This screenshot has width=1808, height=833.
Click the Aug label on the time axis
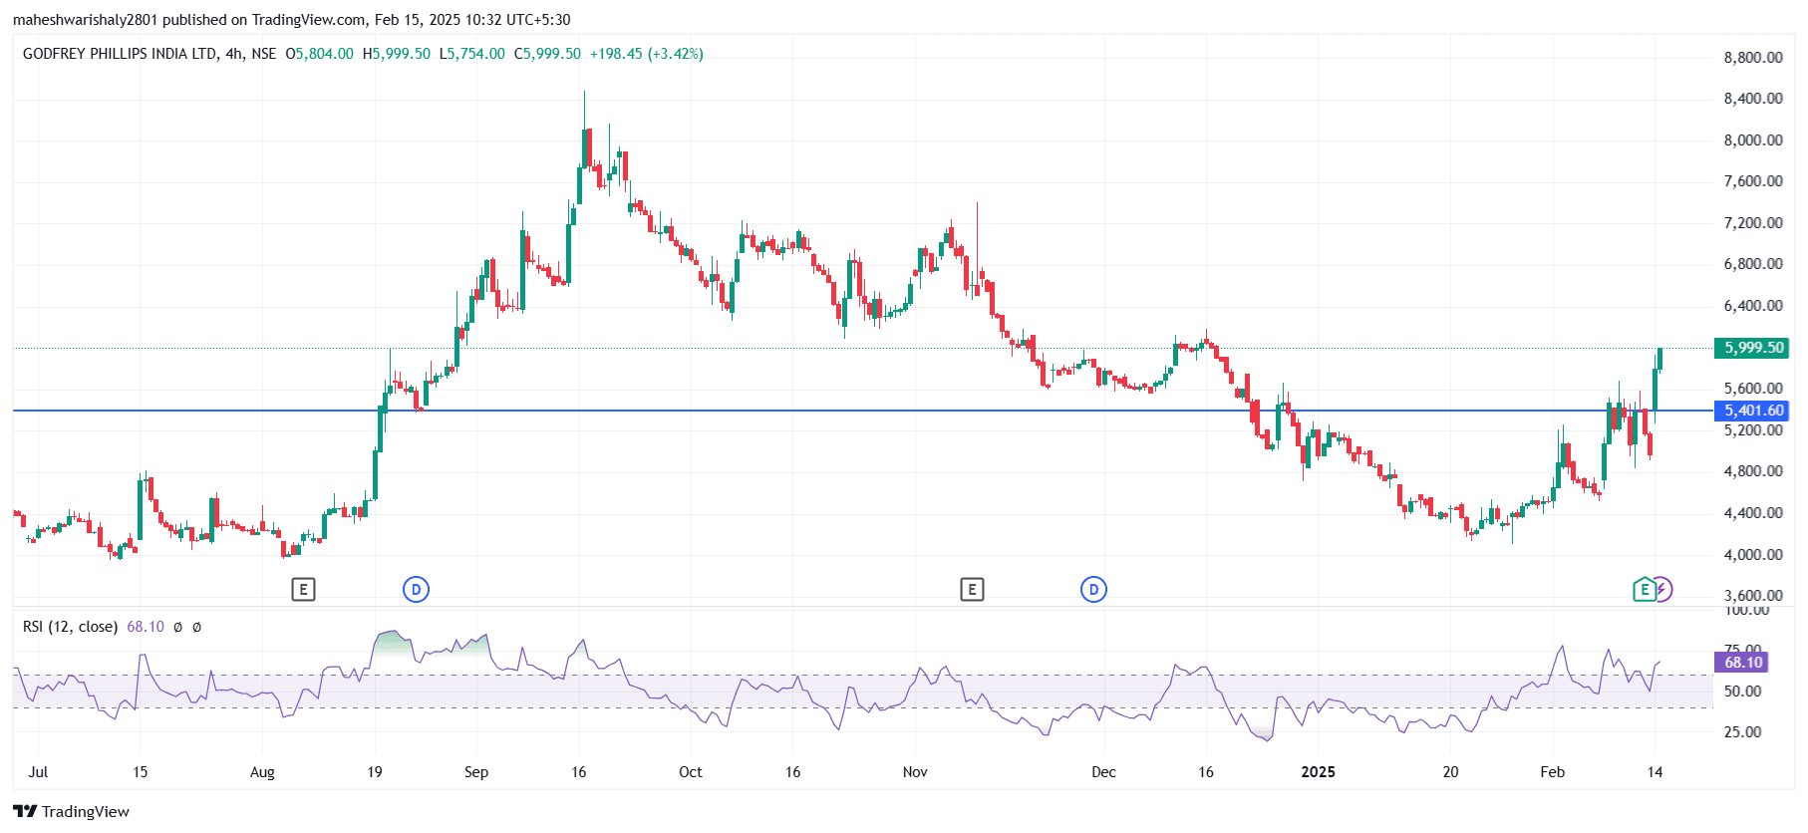pyautogui.click(x=262, y=772)
